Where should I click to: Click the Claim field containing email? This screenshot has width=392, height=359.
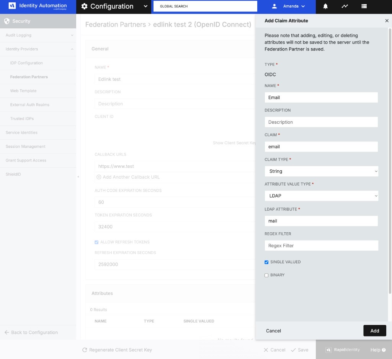[321, 147]
